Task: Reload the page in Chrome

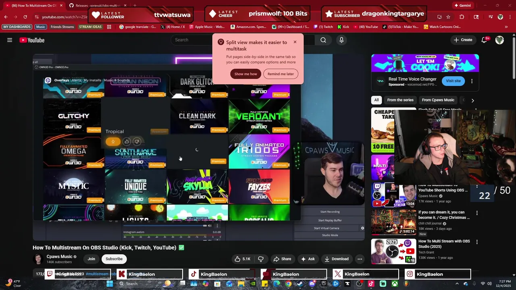Action: click(x=25, y=17)
